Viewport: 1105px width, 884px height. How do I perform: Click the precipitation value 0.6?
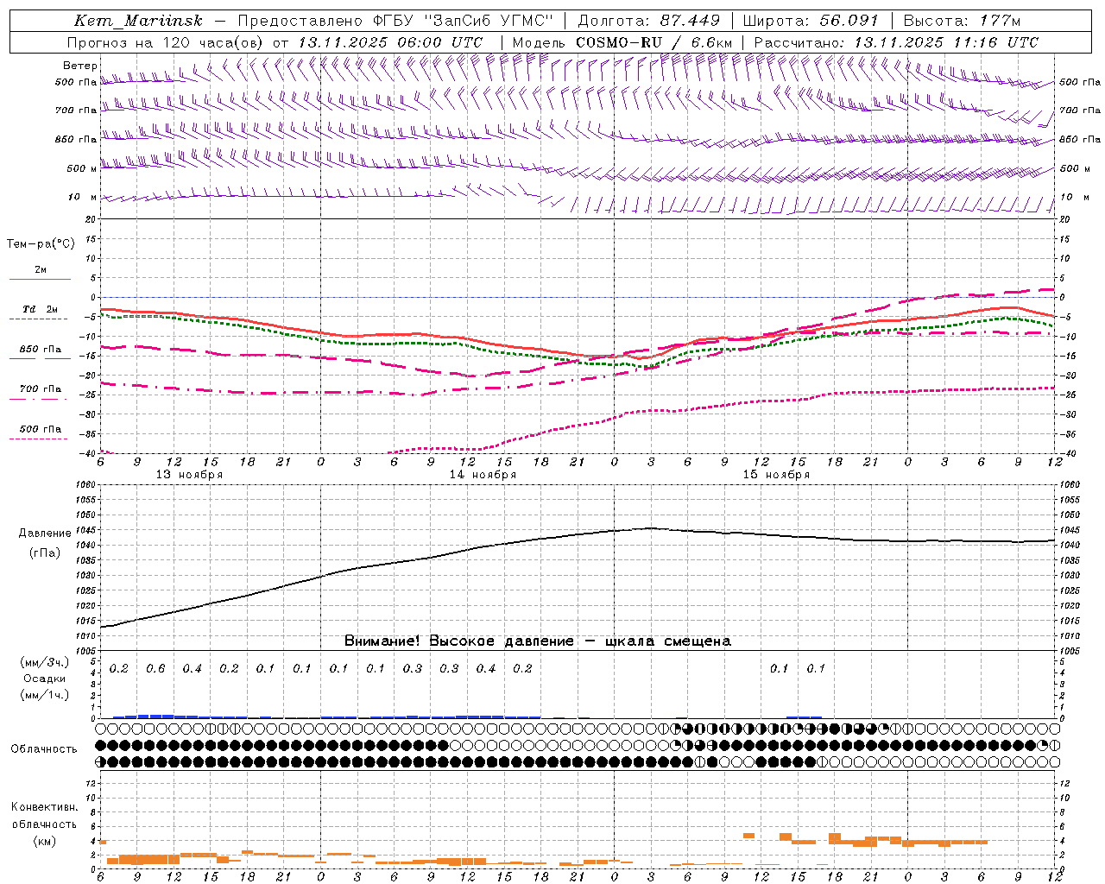coord(155,669)
